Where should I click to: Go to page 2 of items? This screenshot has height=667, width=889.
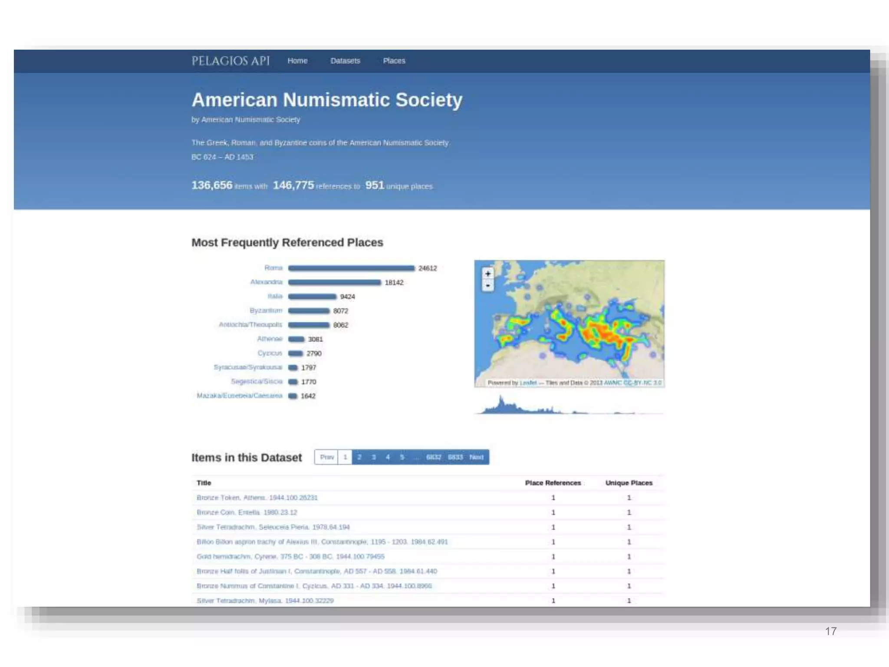pos(359,457)
